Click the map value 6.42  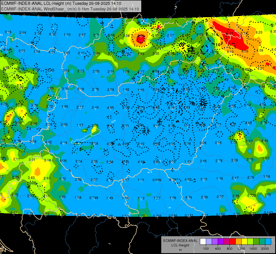(x=217, y=106)
